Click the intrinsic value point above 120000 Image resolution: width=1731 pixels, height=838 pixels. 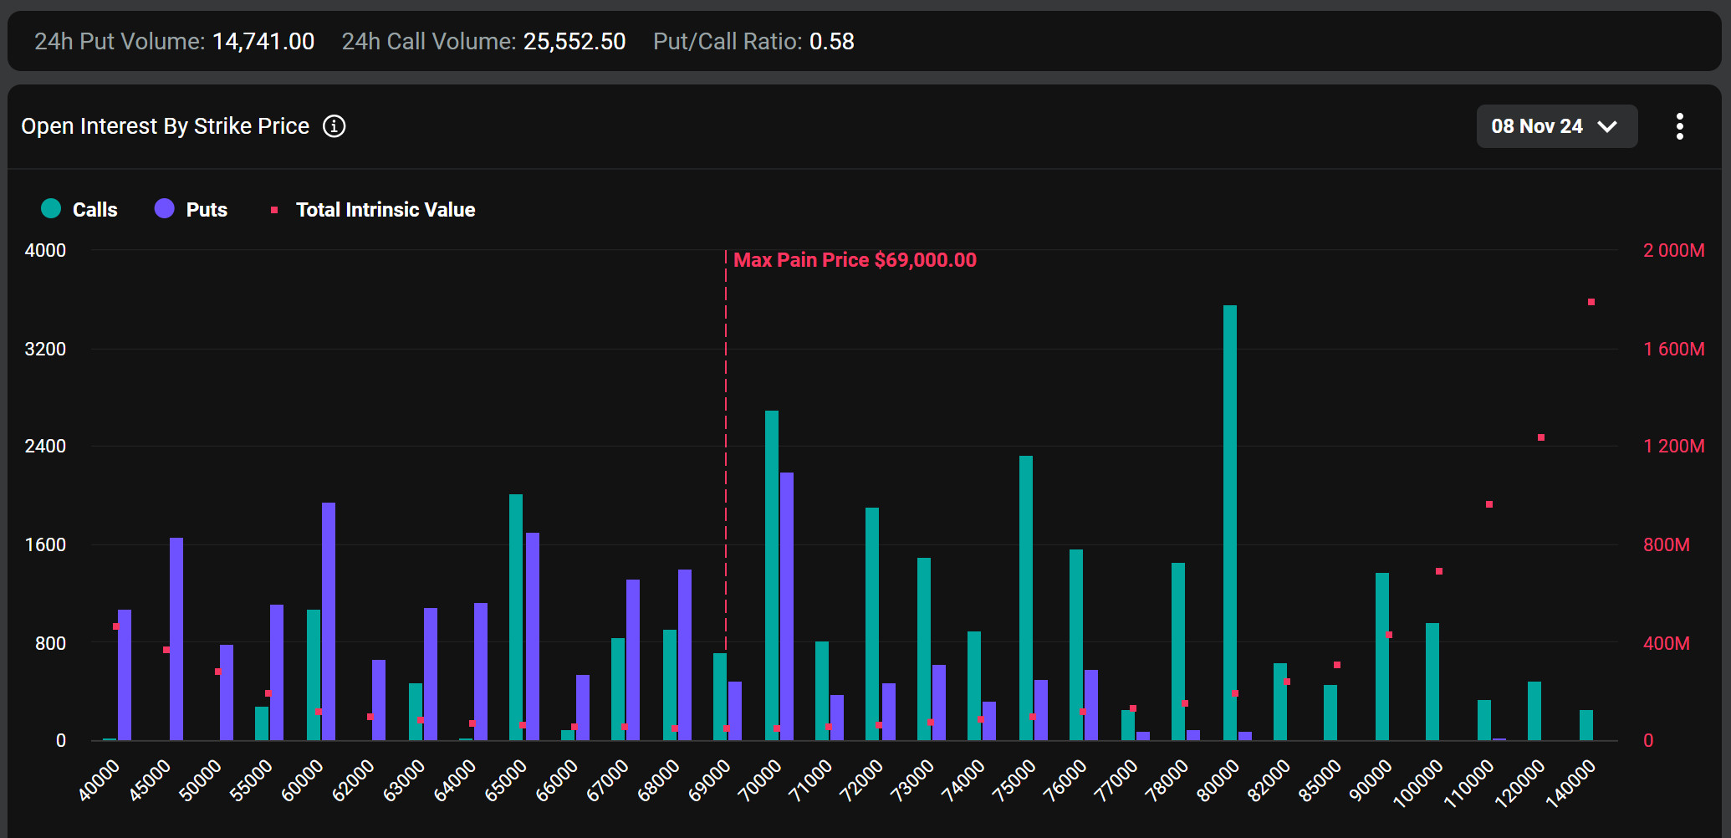click(x=1541, y=437)
